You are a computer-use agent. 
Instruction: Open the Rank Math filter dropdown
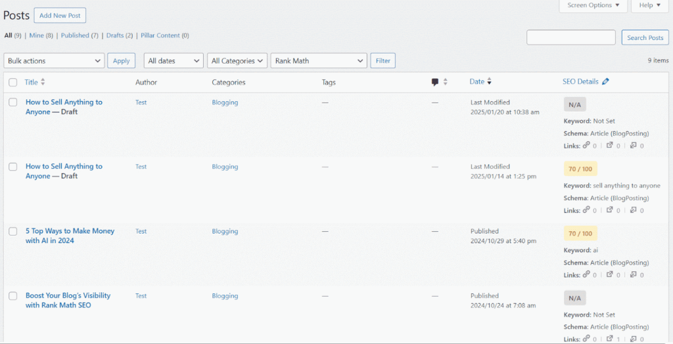(x=319, y=61)
